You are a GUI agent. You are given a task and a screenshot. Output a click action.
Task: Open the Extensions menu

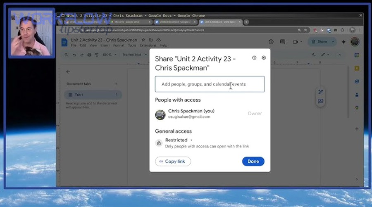pyautogui.click(x=148, y=45)
